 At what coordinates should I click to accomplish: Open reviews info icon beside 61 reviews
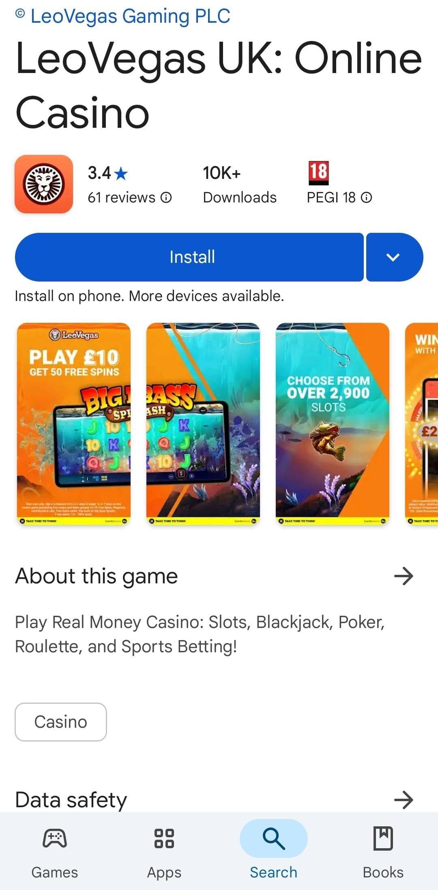click(166, 198)
